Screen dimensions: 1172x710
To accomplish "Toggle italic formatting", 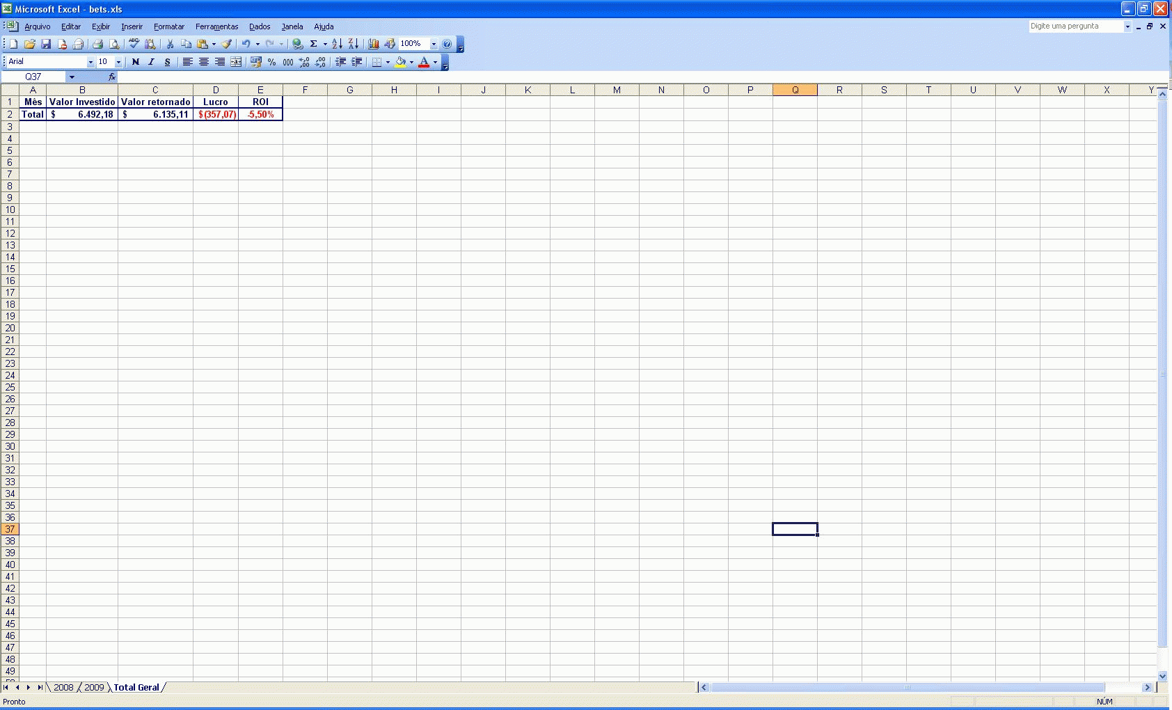I will (x=151, y=62).
